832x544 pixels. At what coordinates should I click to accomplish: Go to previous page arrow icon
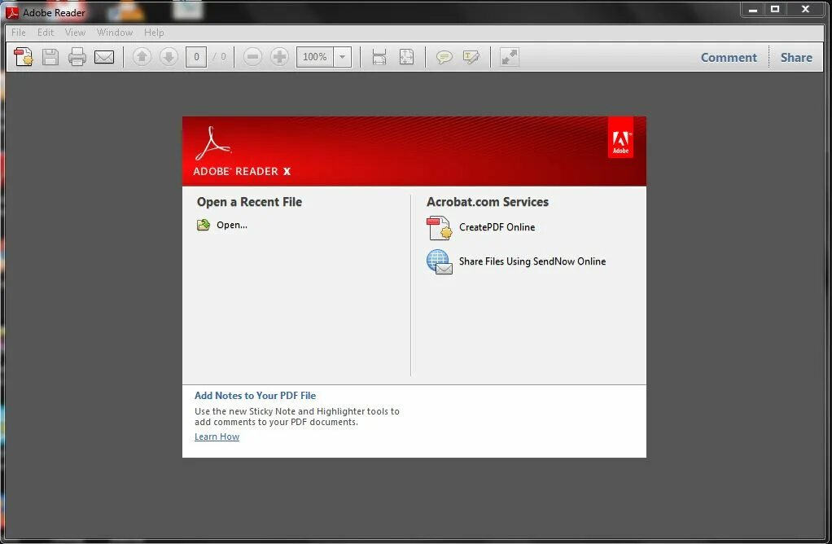click(x=142, y=57)
